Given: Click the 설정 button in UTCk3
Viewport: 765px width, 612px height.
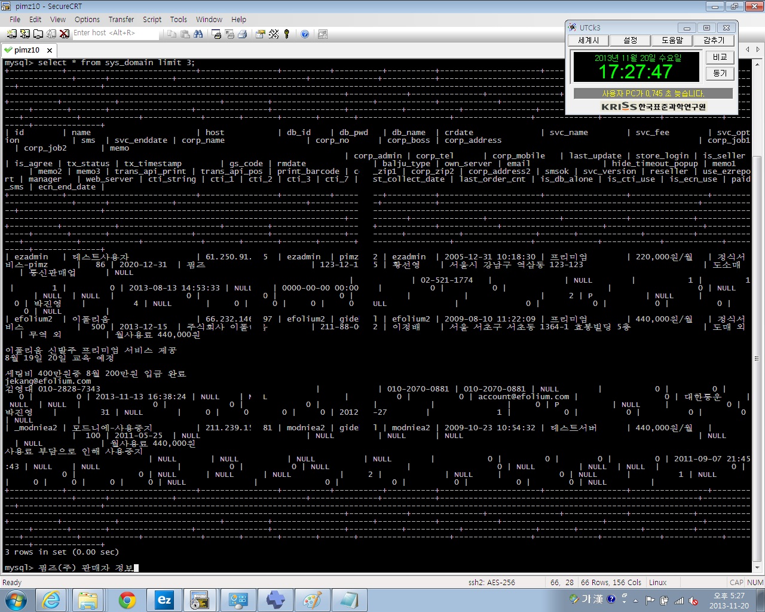Looking at the screenshot, I should (x=630, y=41).
